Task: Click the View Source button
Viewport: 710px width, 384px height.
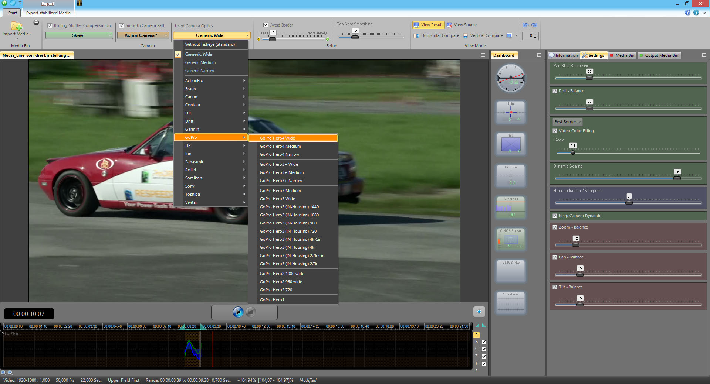Action: [462, 25]
